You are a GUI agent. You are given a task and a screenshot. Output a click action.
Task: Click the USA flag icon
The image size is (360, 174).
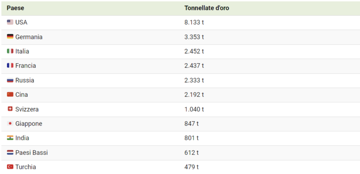click(10, 22)
